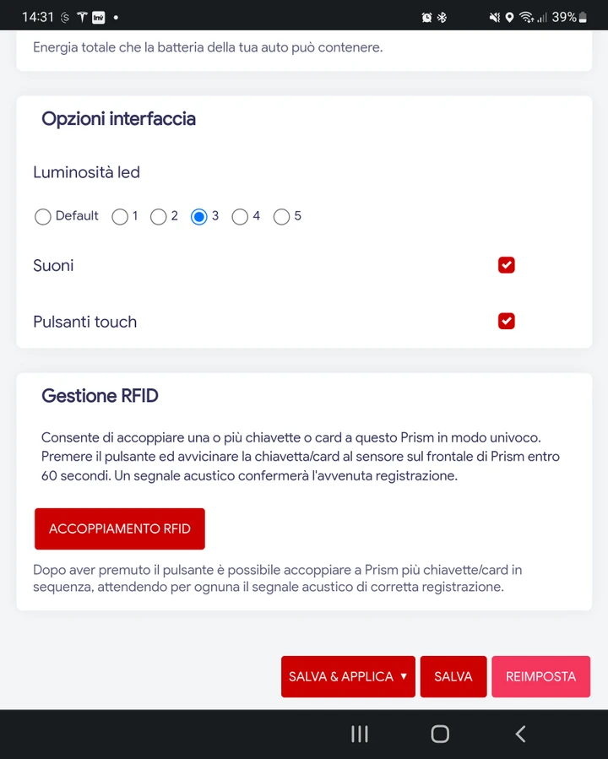Click the Salva button
This screenshot has height=759, width=608.
click(x=453, y=676)
